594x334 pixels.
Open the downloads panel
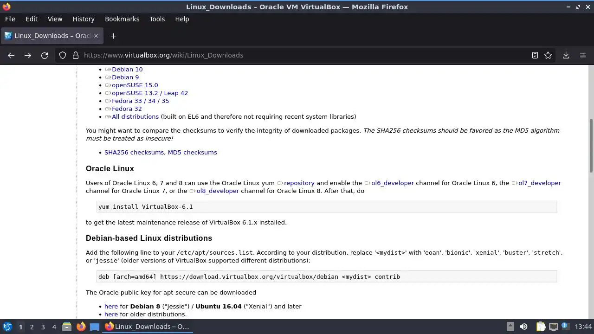click(566, 55)
